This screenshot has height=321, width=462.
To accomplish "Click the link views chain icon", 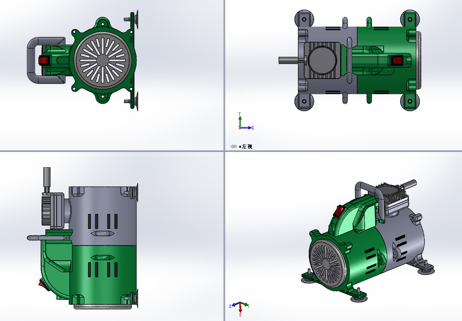I will pos(234,146).
